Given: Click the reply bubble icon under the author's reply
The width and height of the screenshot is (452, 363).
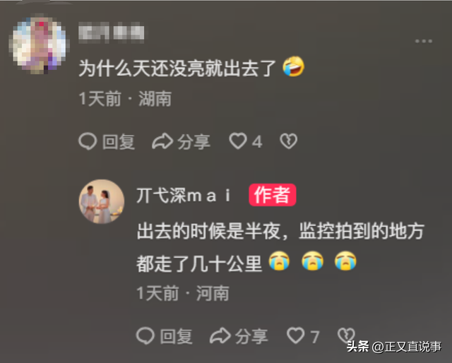Looking at the screenshot, I should (145, 336).
